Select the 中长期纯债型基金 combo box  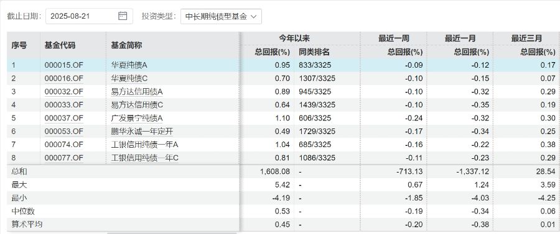221,16
